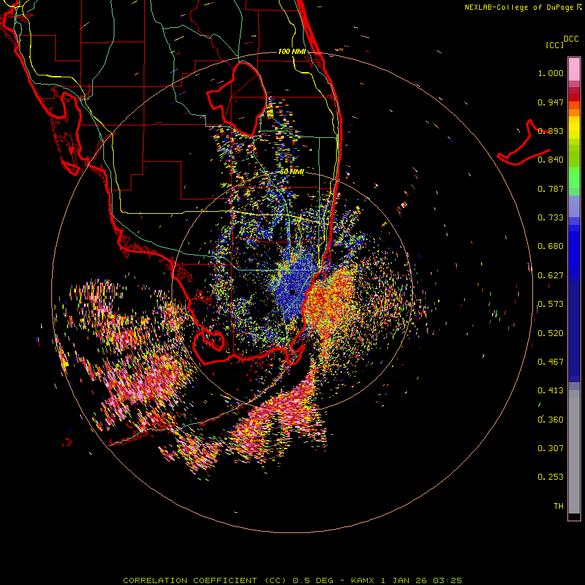
Task: Select the 0.947 legend value
Action: coord(551,102)
